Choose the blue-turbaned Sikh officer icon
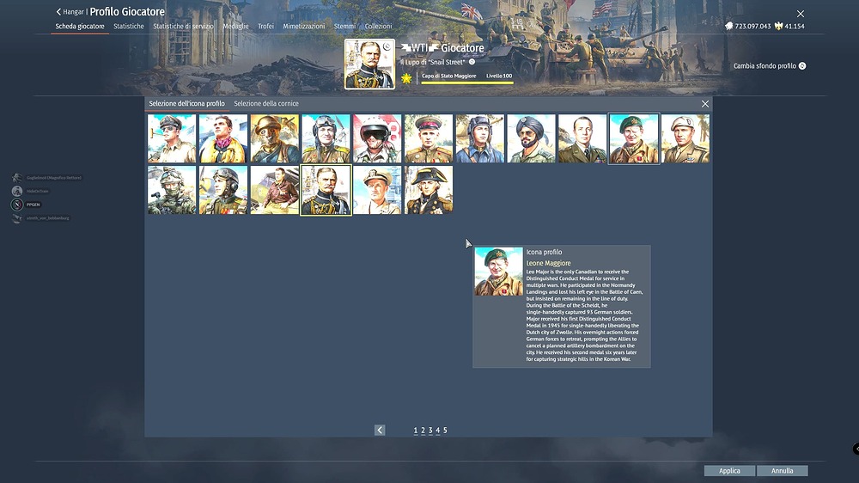This screenshot has height=483, width=859. [531, 138]
